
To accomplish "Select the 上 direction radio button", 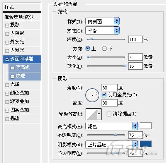I will tap(88, 49).
